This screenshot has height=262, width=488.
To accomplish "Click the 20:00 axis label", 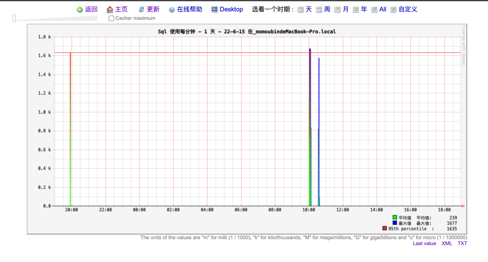I will tap(71, 210).
